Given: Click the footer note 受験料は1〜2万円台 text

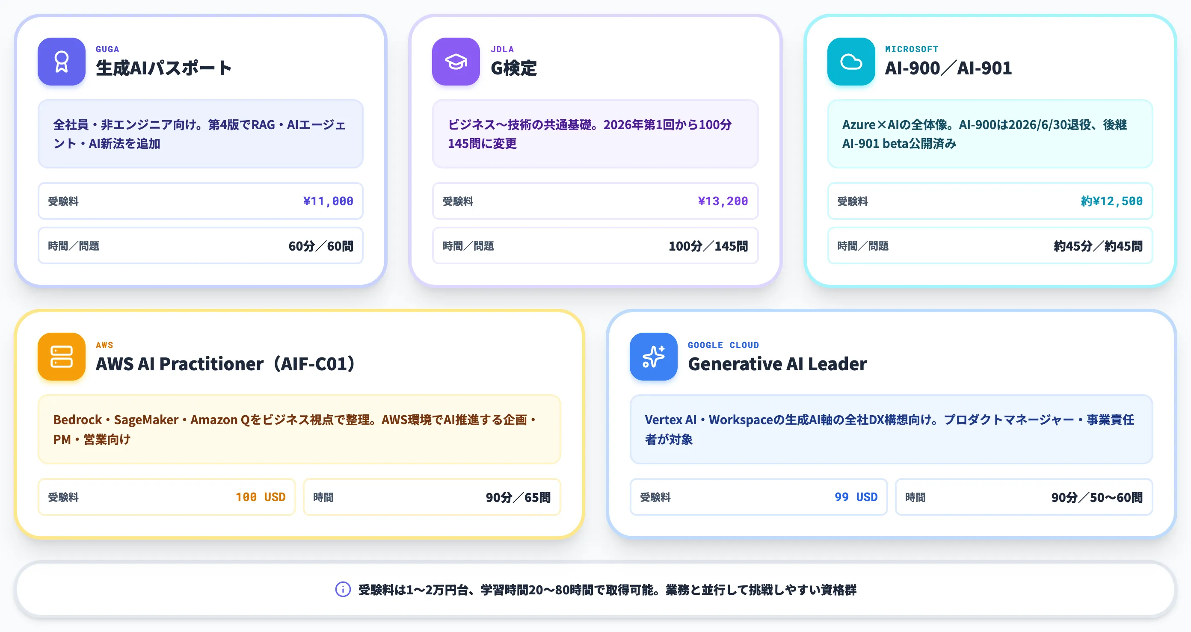Looking at the screenshot, I should pos(607,590).
